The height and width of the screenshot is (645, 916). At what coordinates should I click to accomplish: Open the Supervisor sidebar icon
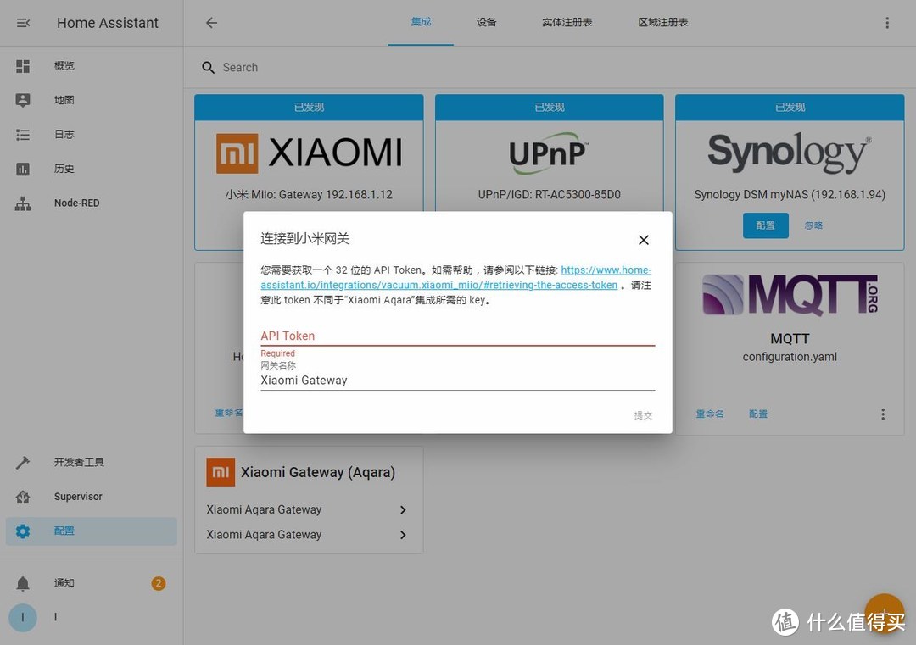click(x=23, y=497)
